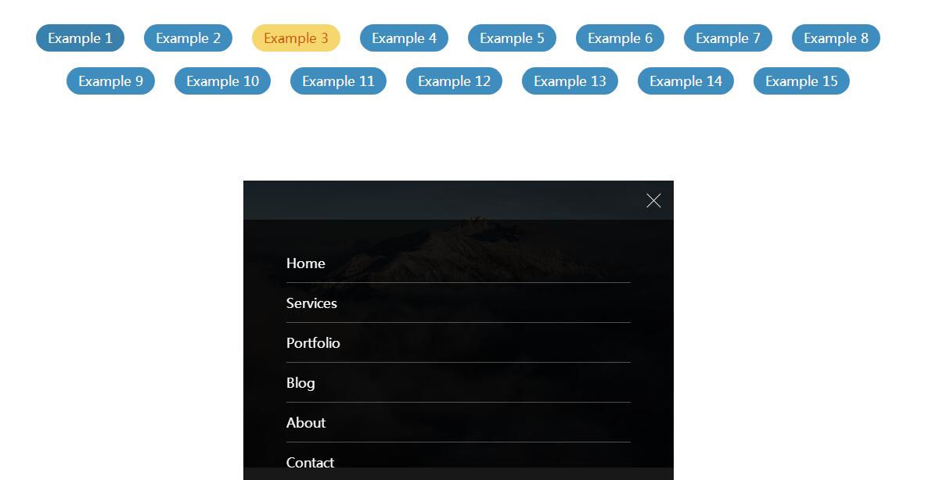Image resolution: width=939 pixels, height=480 pixels.
Task: View the Example 12 demo
Action: (x=454, y=81)
